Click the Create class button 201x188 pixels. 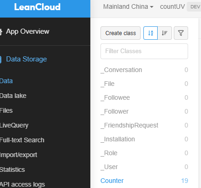point(120,33)
